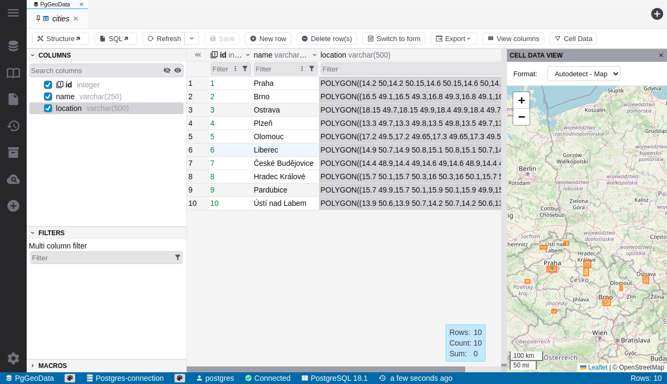Click the Search columns input field

96,70
